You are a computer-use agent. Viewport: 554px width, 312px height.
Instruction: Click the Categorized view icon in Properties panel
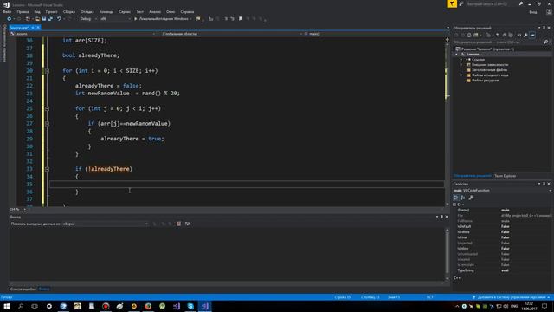(x=456, y=198)
